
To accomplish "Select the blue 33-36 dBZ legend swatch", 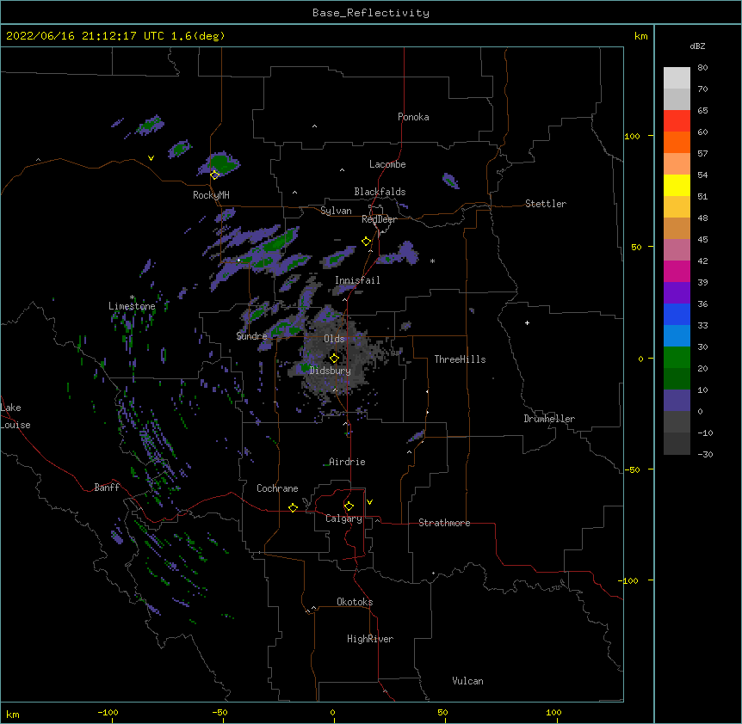I will (677, 314).
